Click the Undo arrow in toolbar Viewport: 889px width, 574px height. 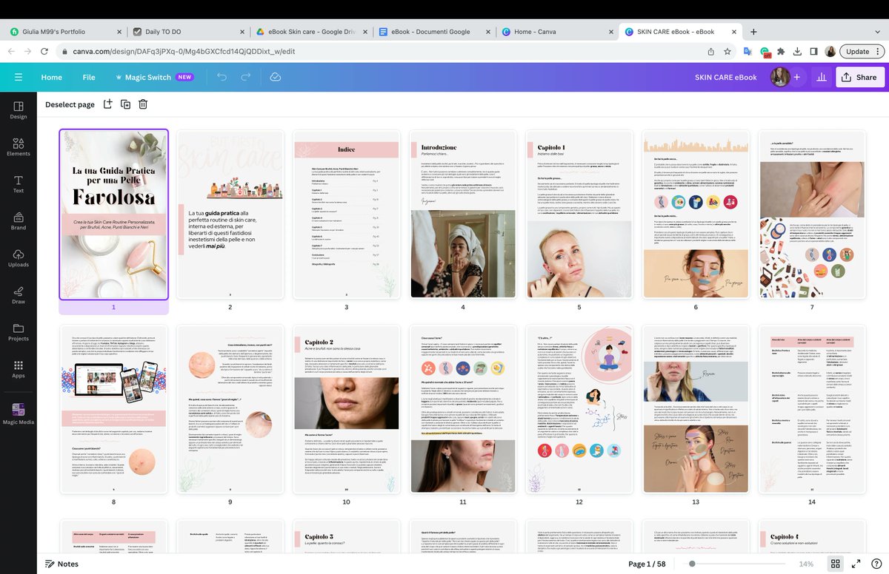222,77
